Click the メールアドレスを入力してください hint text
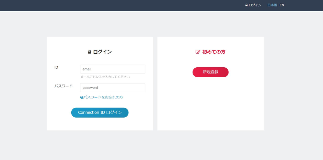 click(105, 77)
